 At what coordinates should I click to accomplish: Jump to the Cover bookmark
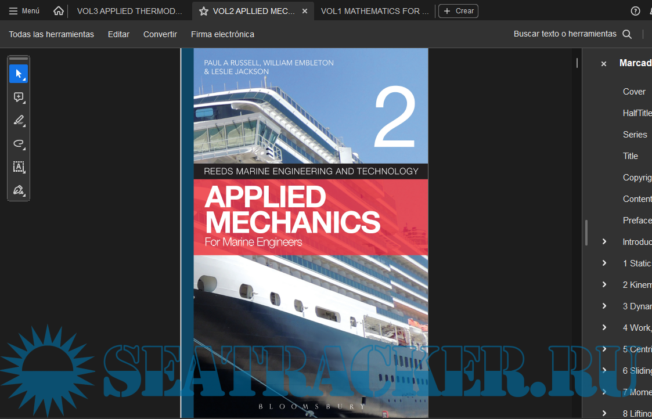[x=634, y=91]
